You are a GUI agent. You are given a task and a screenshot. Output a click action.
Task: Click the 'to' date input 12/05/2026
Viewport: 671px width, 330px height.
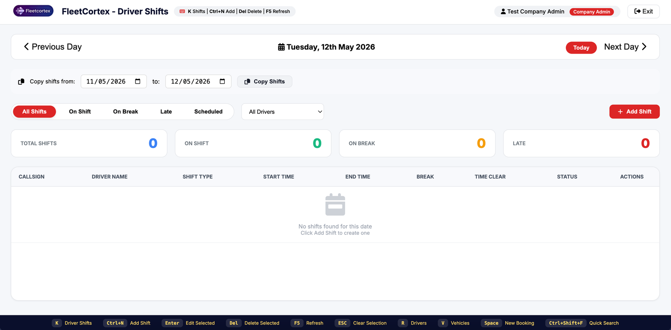pos(198,81)
